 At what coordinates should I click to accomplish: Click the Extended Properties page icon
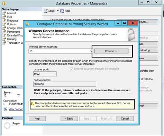[x=4, y=35]
